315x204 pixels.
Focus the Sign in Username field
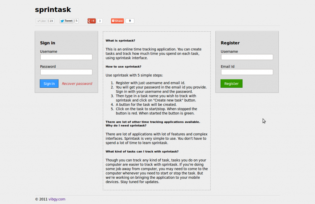[66, 57]
